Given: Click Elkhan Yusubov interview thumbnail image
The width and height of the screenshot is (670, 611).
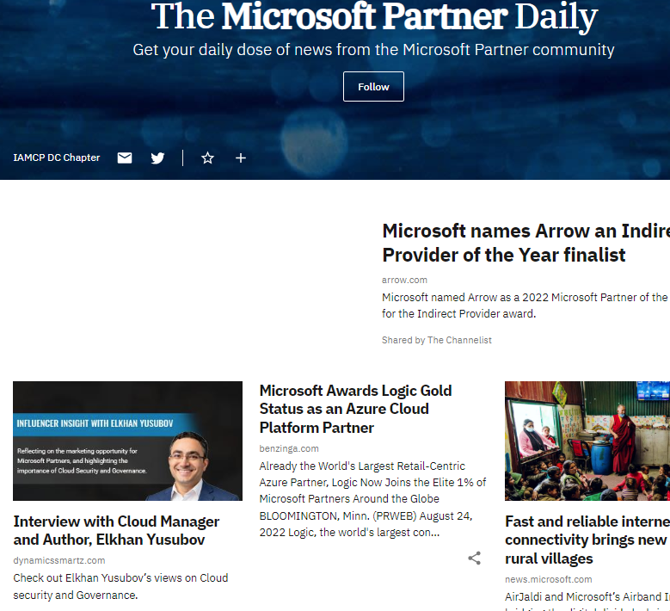Looking at the screenshot, I should click(x=127, y=441).
